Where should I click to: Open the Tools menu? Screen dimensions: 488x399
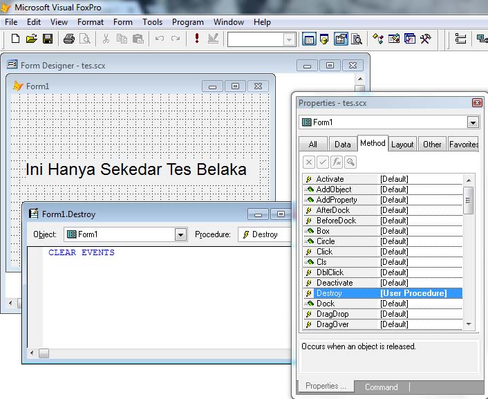click(152, 22)
